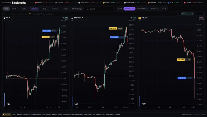Click the CL oil drop icon
This screenshot has width=207, height=117.
point(4,18)
